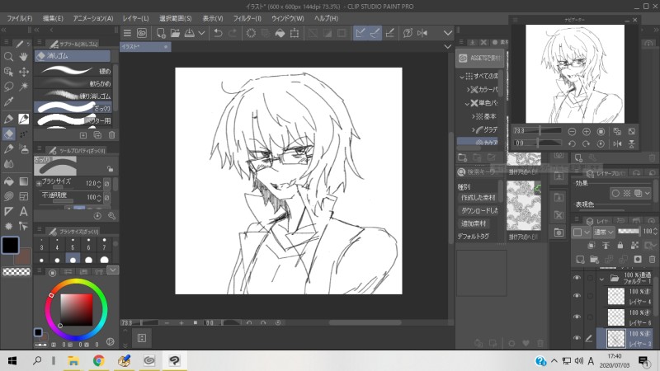Select the Frame border tool
The height and width of the screenshot is (371, 660).
pos(24,196)
